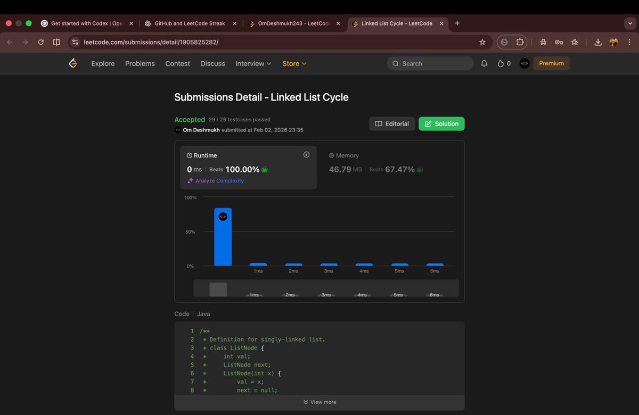This screenshot has width=639, height=415.
Task: Click '29 / 29 testcases passed' text
Action: pos(240,120)
